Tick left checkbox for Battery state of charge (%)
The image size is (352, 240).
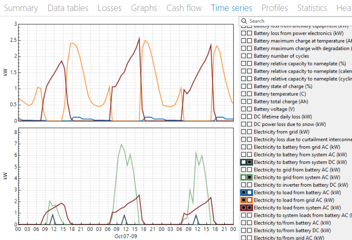pyautogui.click(x=243, y=86)
